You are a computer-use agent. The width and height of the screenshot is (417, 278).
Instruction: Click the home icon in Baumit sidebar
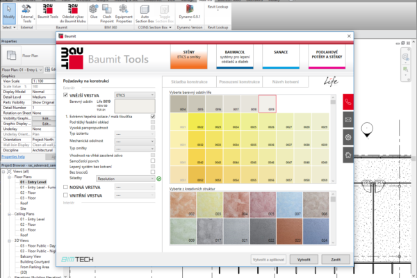click(348, 155)
